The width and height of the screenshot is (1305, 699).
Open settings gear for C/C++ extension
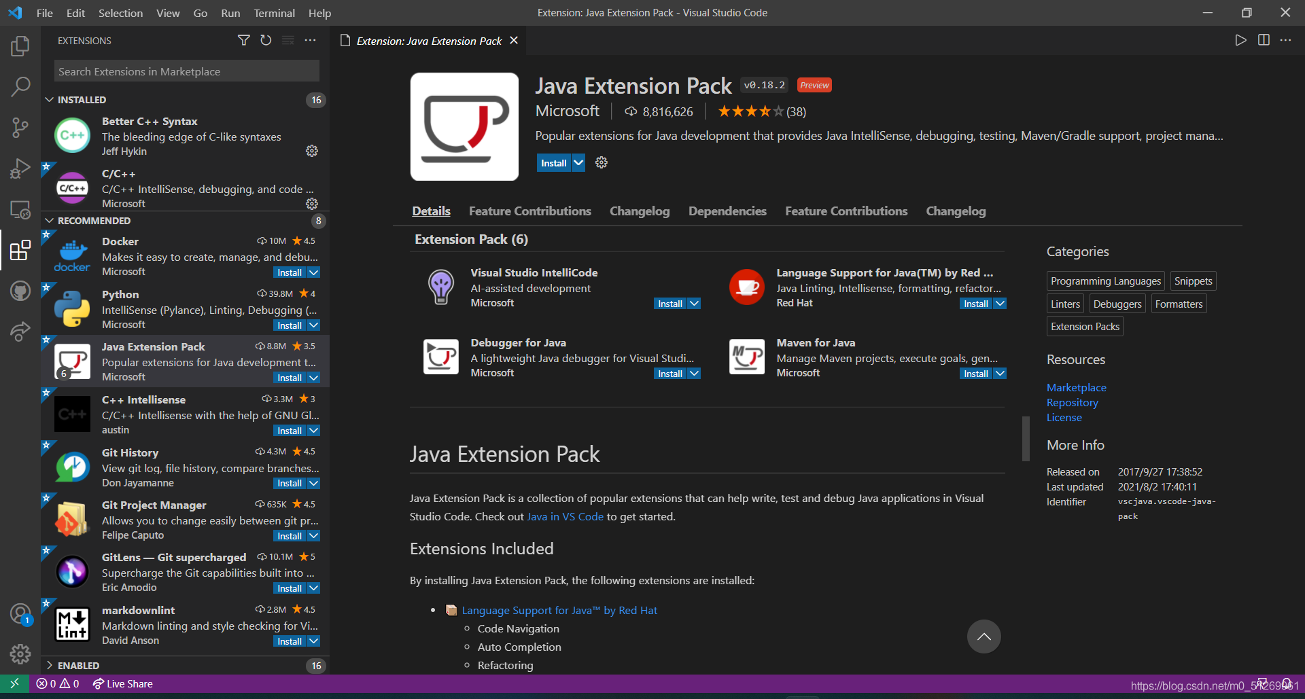[x=312, y=203]
